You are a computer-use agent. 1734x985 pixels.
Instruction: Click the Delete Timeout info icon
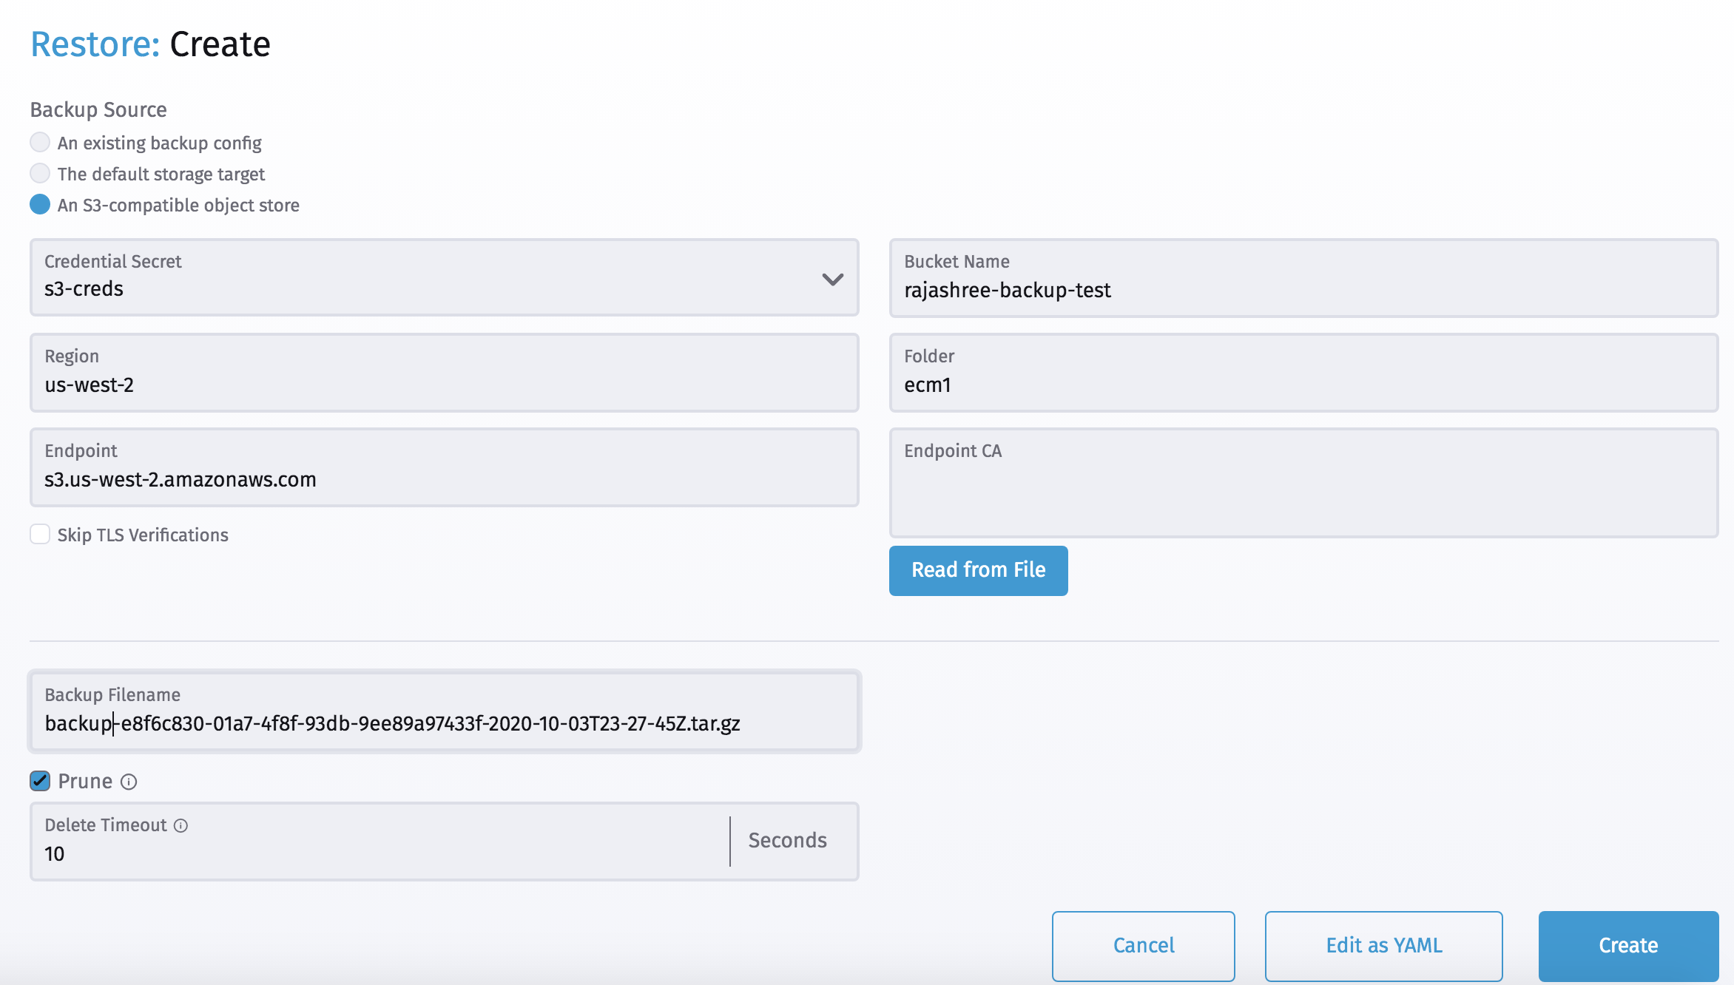click(181, 825)
